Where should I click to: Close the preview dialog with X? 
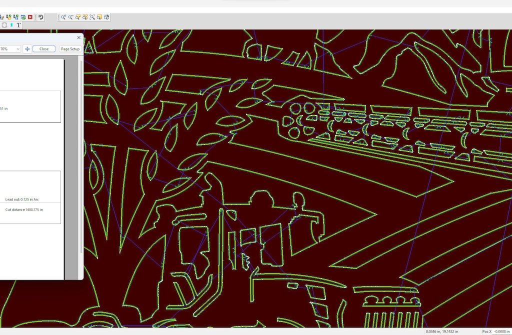pyautogui.click(x=79, y=37)
